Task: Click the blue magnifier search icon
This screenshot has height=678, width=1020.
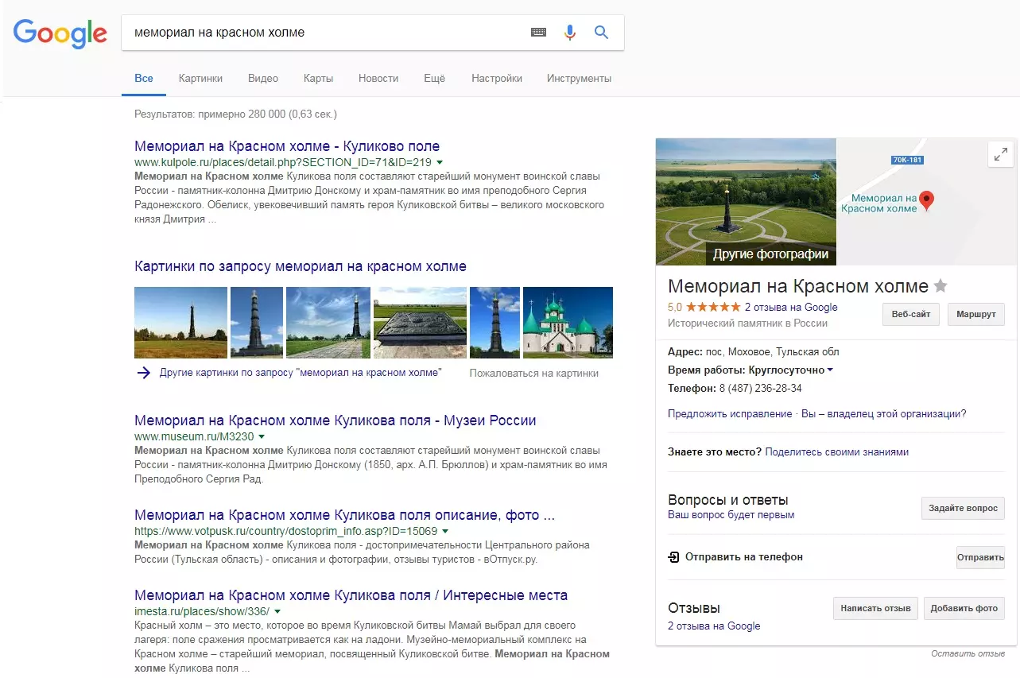Action: (x=601, y=33)
